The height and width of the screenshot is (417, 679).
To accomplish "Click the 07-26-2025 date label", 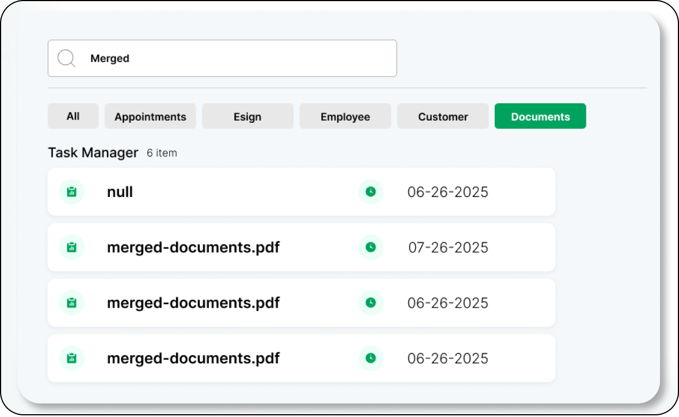I will (448, 247).
